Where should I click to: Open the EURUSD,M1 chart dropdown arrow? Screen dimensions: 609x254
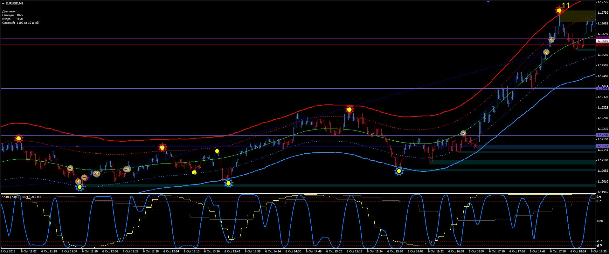tap(3, 3)
